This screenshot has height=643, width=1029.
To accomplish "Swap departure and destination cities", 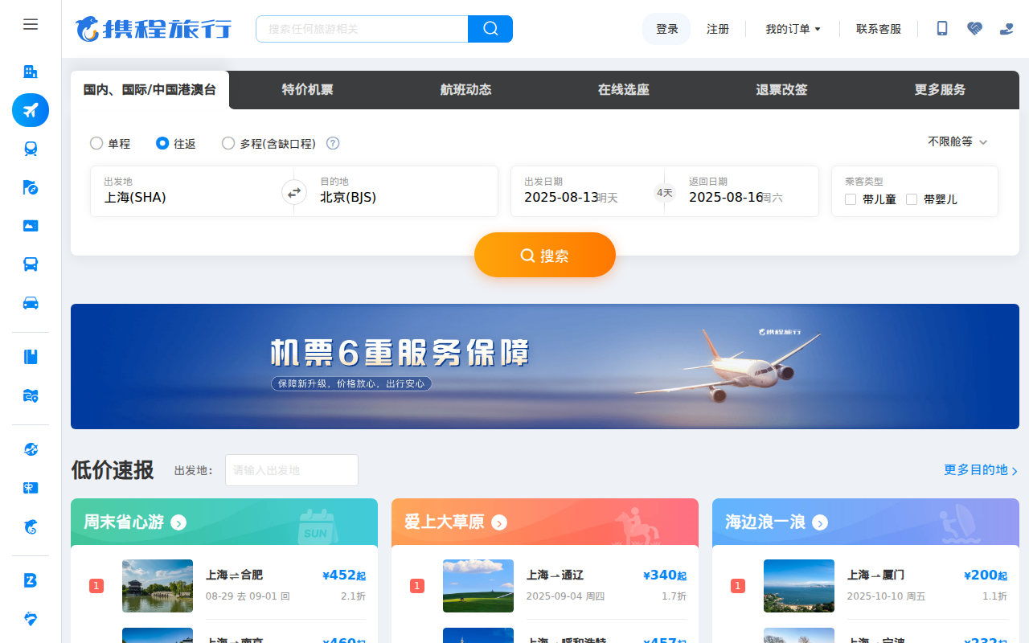I will tap(294, 192).
